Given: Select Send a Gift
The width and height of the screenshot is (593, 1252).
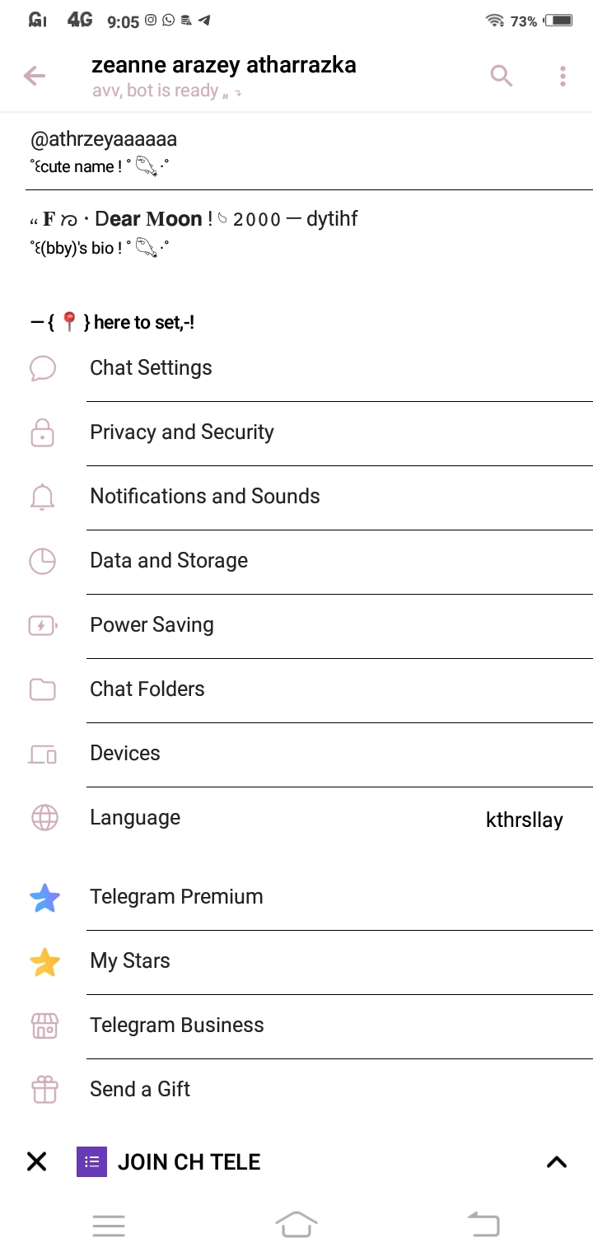Looking at the screenshot, I should point(140,1090).
